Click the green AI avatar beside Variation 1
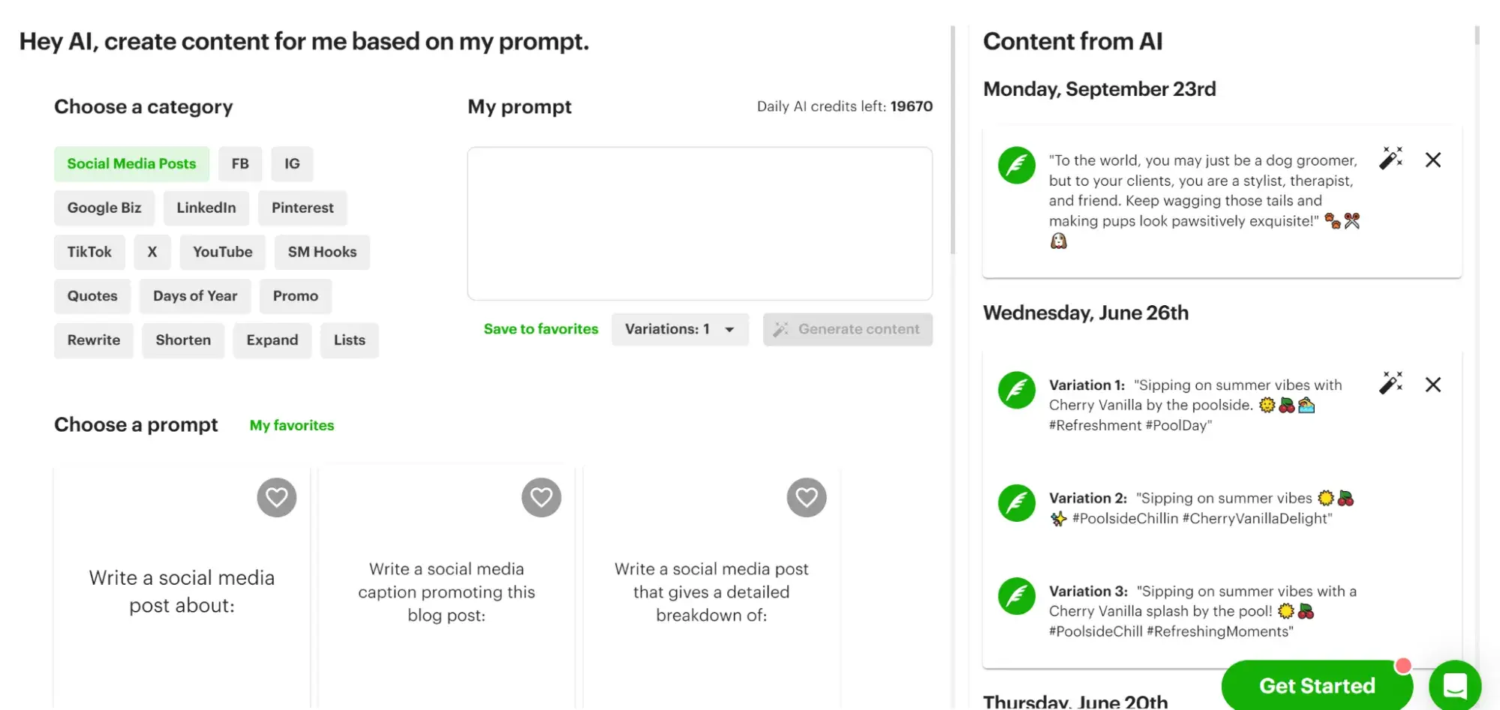 (x=1016, y=390)
